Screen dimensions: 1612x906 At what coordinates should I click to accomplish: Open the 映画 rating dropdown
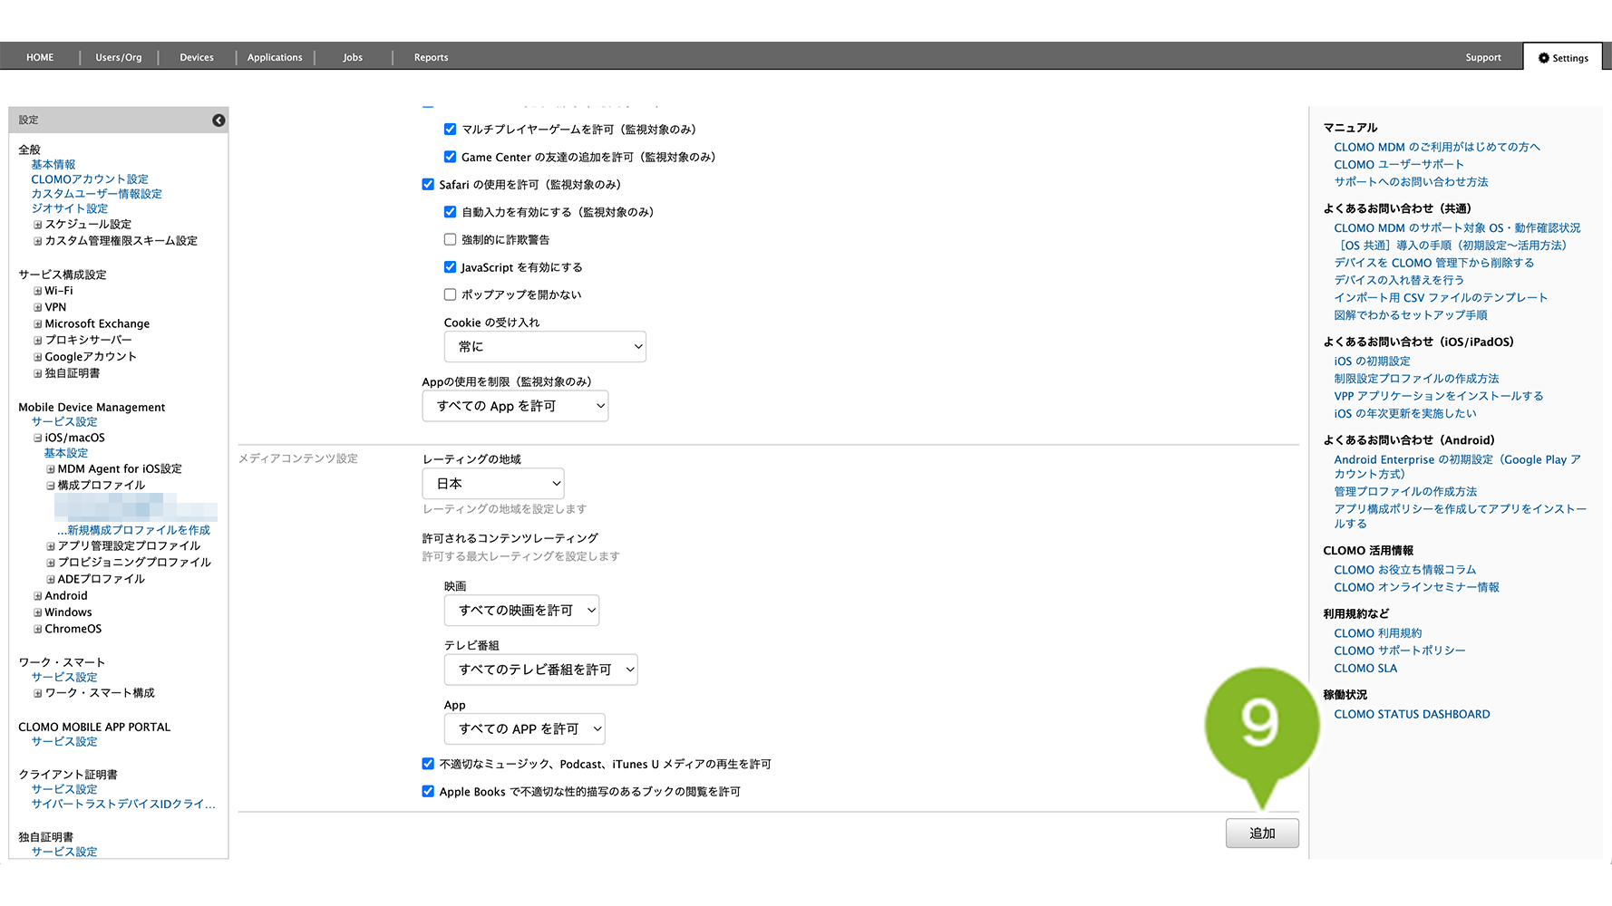point(521,611)
